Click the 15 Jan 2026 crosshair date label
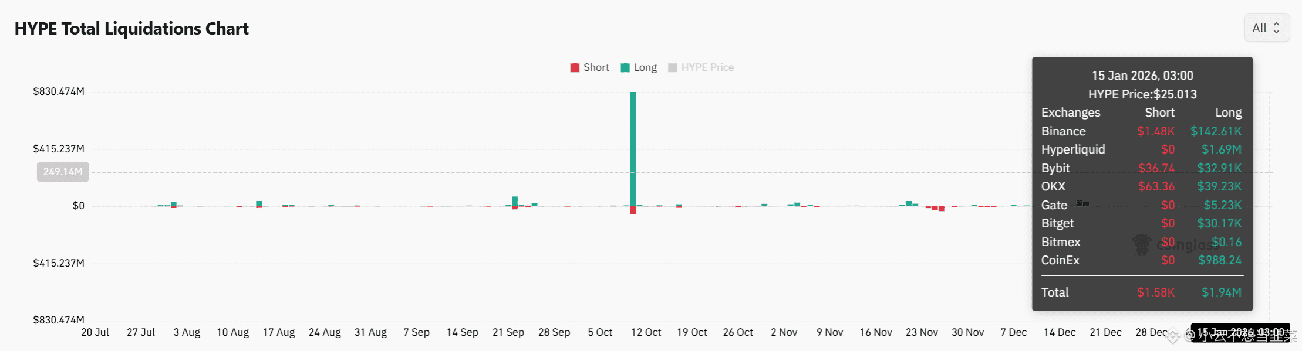Image resolution: width=1302 pixels, height=351 pixels. [1240, 332]
